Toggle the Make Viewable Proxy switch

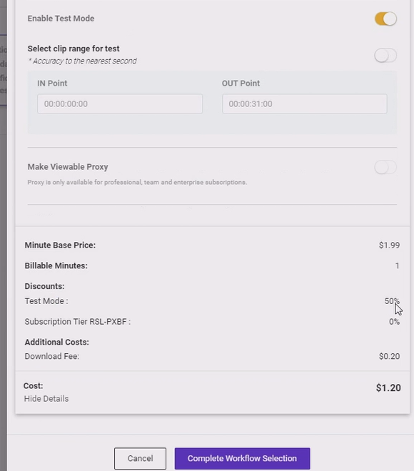click(x=385, y=167)
